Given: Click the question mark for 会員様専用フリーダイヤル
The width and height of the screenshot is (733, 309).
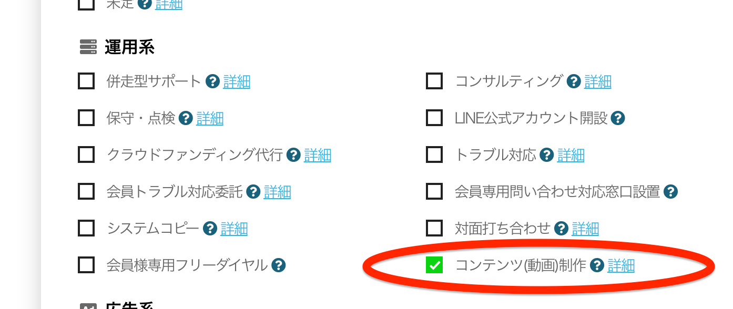Looking at the screenshot, I should [278, 265].
